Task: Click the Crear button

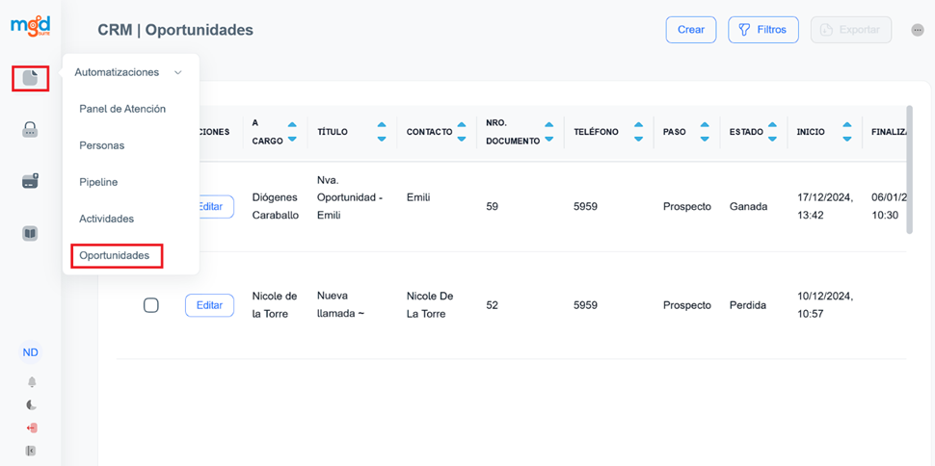Action: pyautogui.click(x=690, y=30)
